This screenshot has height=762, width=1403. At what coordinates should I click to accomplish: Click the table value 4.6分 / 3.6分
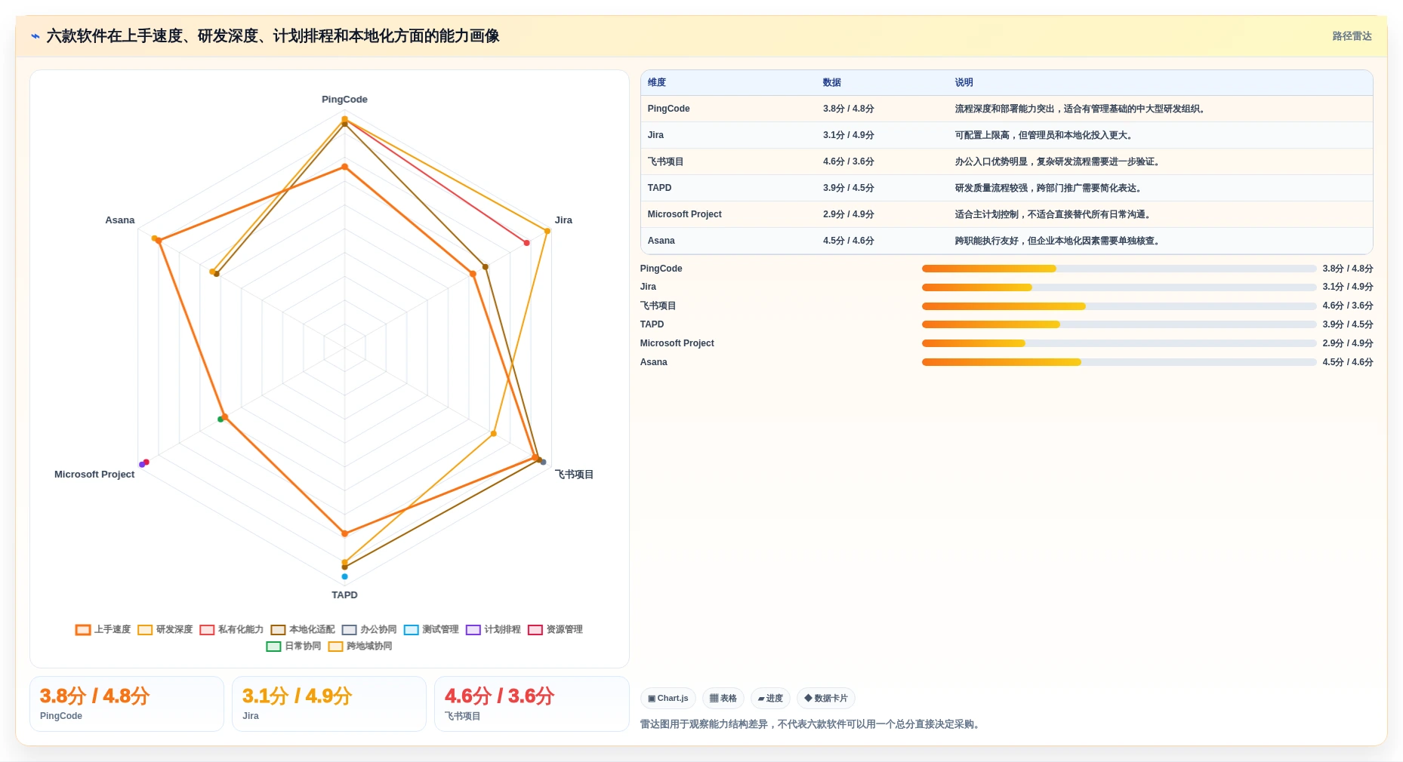tap(849, 161)
